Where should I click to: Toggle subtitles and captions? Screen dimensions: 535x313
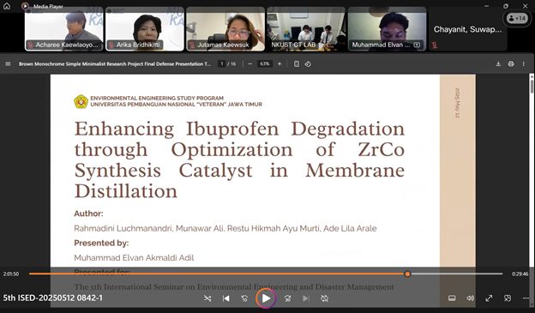(452, 298)
